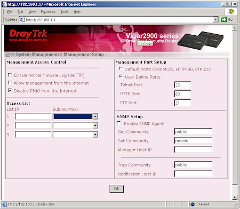Click the FTP Port field
This screenshot has width=240, height=209.
pyautogui.click(x=182, y=103)
